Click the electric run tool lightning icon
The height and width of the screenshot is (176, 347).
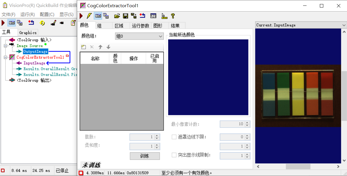(89, 16)
